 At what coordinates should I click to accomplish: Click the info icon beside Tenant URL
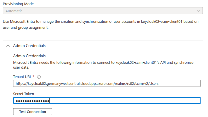[39, 77]
